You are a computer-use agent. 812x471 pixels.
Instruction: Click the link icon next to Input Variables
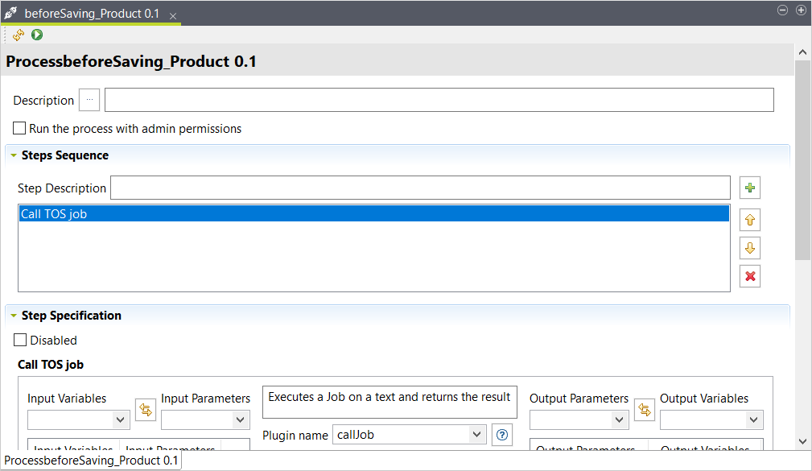tap(145, 410)
